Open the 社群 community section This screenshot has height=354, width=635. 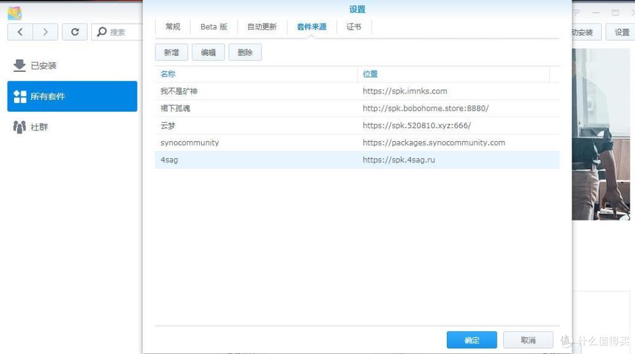tap(72, 127)
